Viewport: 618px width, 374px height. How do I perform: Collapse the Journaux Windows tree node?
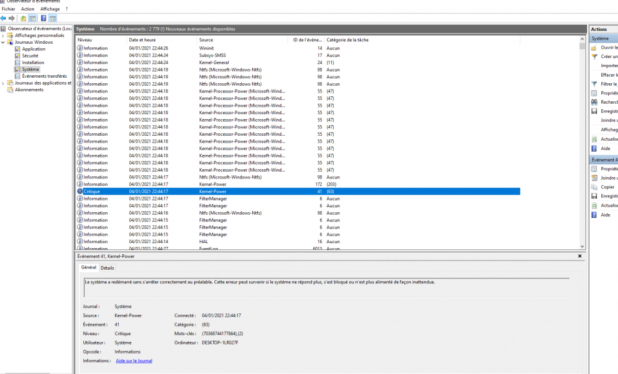(x=3, y=43)
